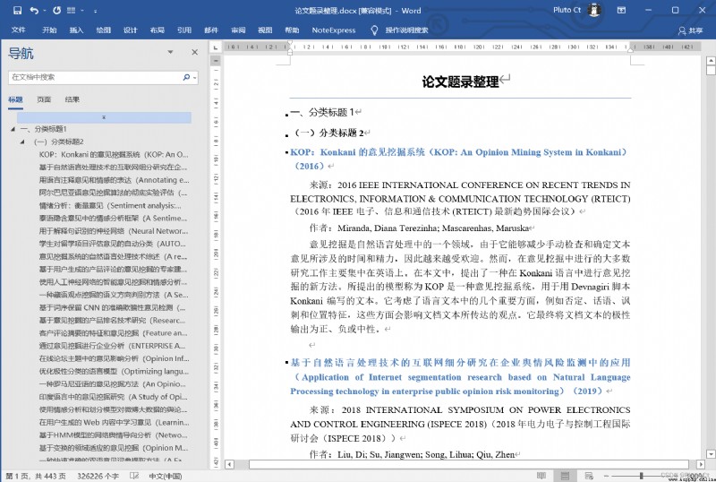This screenshot has height=482, width=716.
Task: Open navigation pane options dropdown arrow
Action: click(170, 52)
